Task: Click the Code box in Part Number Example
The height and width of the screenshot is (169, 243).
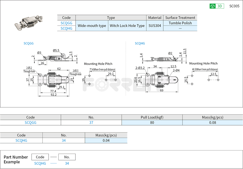Action: pyautogui.click(x=40, y=157)
